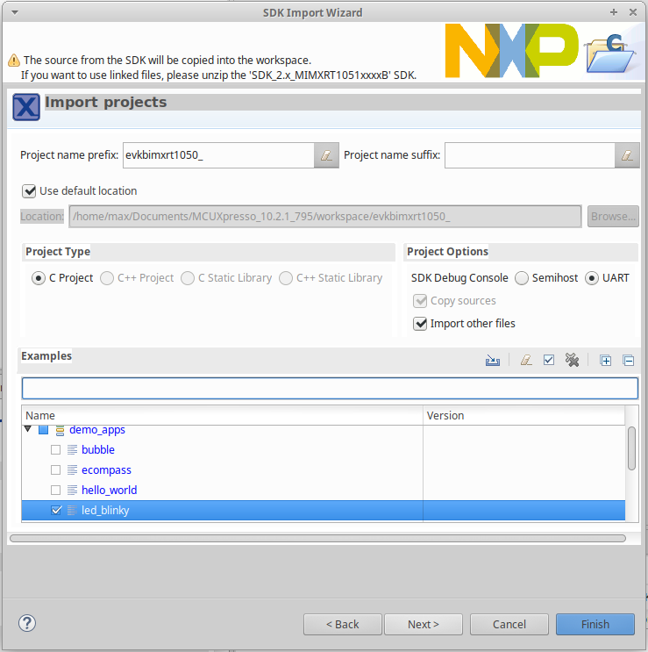Click the crossed-out icon in the Examples toolbar
This screenshot has height=652, width=648.
click(x=572, y=360)
